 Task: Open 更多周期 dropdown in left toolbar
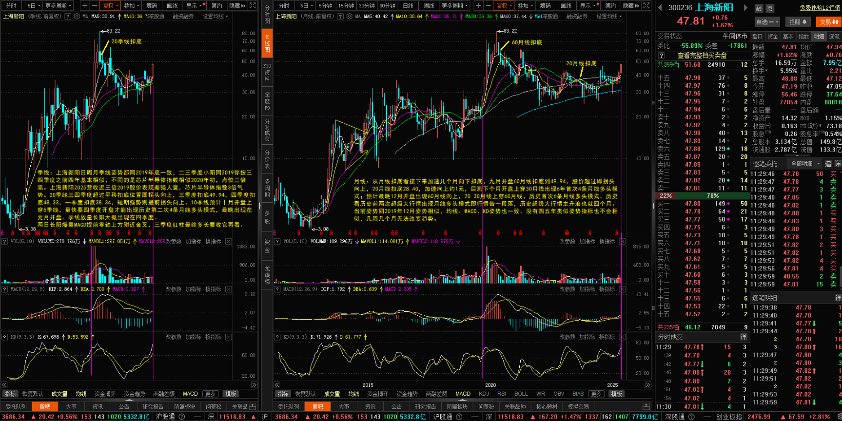[59, 5]
